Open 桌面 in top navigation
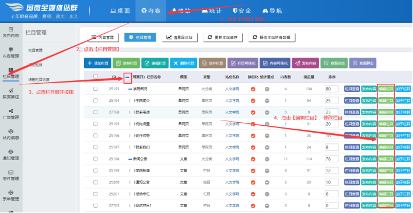 [x=120, y=11]
